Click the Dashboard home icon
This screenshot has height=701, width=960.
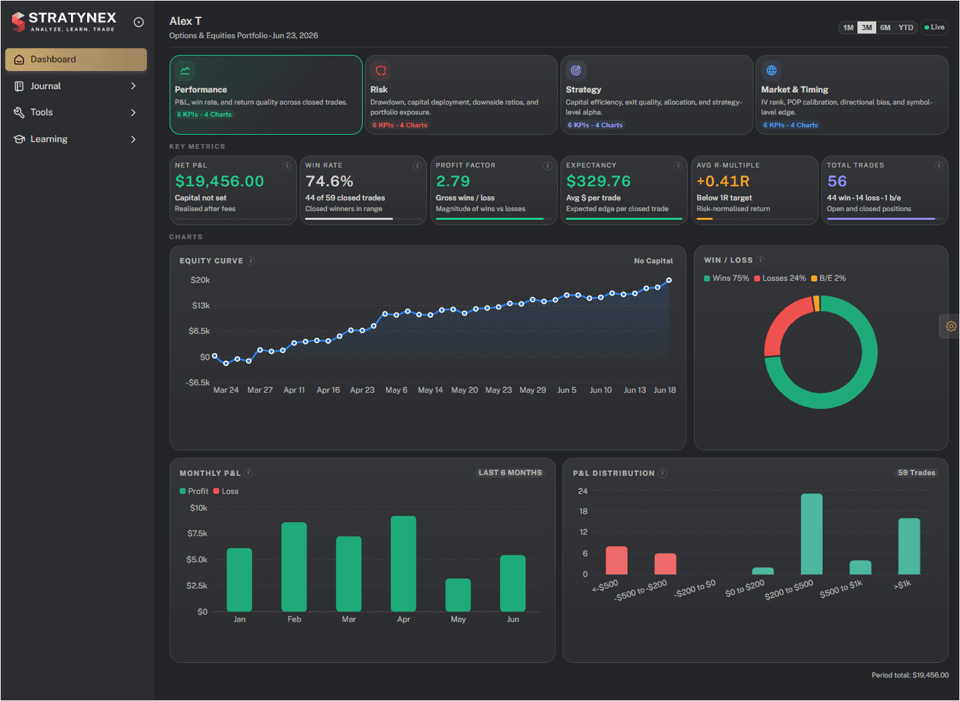click(x=19, y=60)
